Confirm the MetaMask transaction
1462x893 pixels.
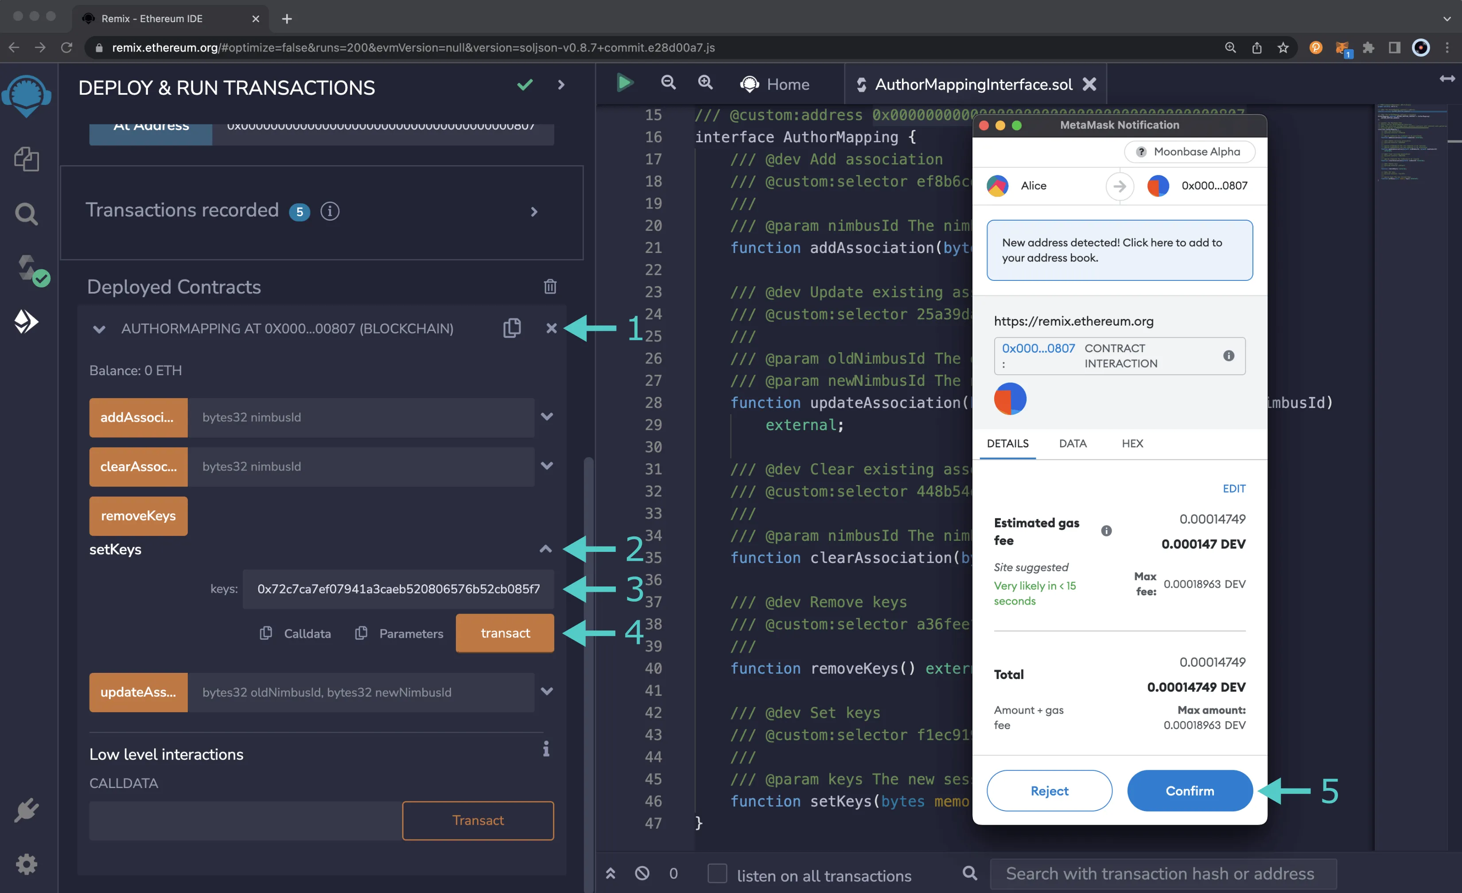pos(1190,790)
